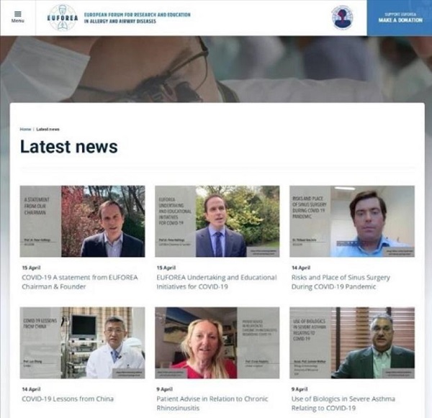Viewport: 432px width, 418px height.
Task: Open the Biologics in Severe Asthma thumbnail
Action: (x=351, y=342)
